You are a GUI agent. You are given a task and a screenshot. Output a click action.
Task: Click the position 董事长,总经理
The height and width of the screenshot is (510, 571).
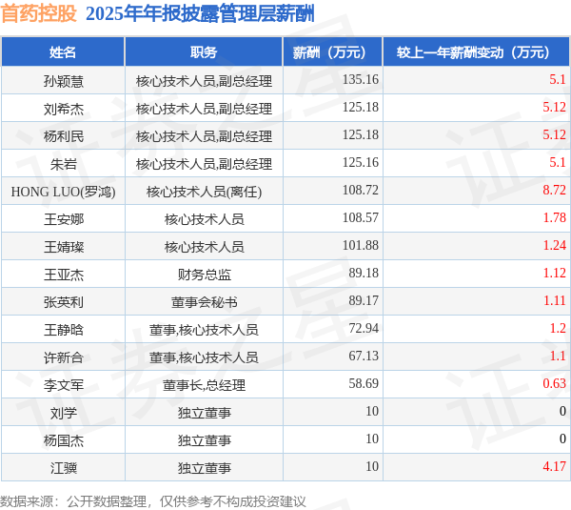pyautogui.click(x=204, y=385)
